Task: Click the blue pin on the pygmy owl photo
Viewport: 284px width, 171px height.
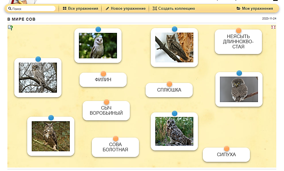Action: 239,73
